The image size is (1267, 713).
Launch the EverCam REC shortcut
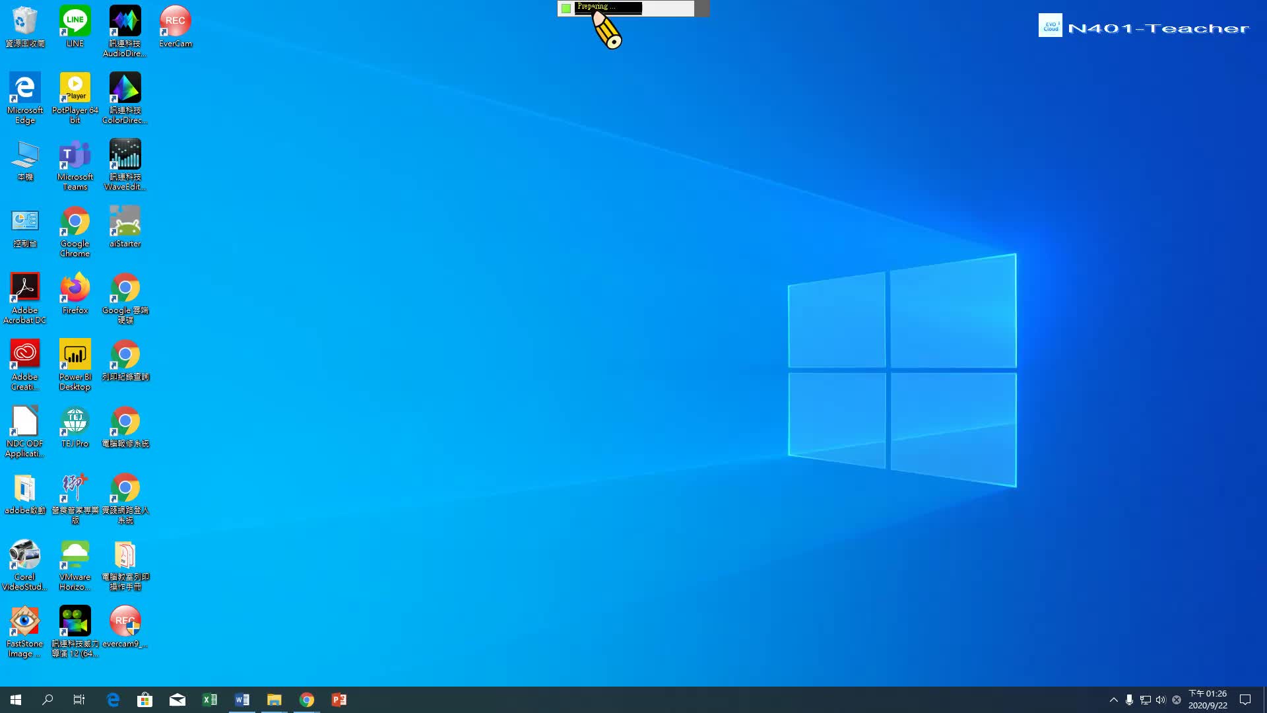click(175, 26)
